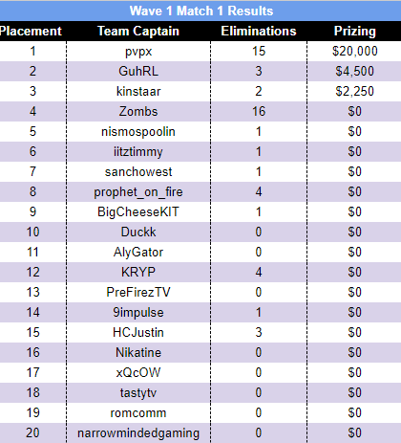Click the narrowmindedgaming cell
Screen dimensions: 401x443
(138, 433)
